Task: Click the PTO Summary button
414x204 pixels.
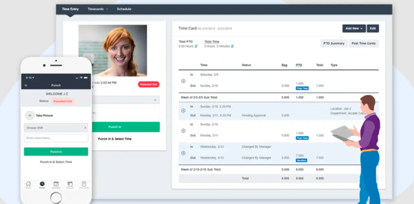Action: [x=334, y=43]
